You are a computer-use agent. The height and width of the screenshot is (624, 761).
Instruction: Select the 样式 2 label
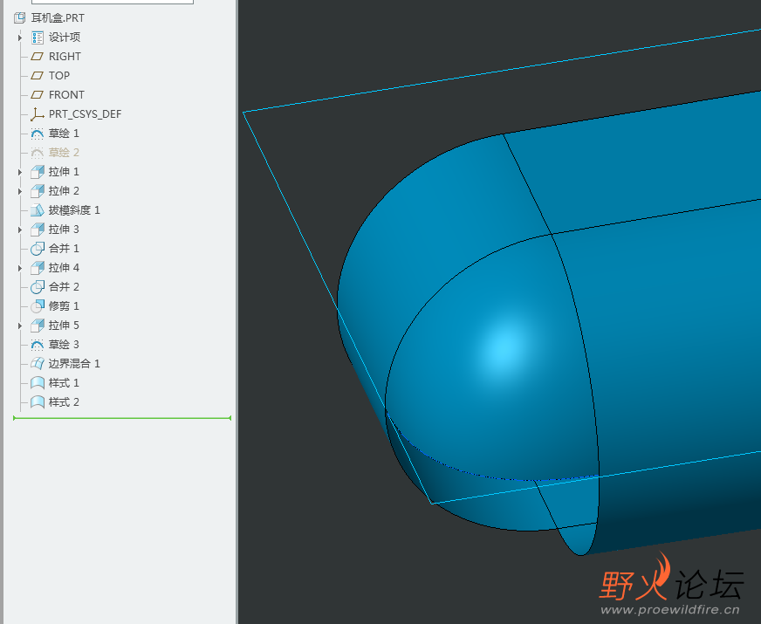click(64, 402)
